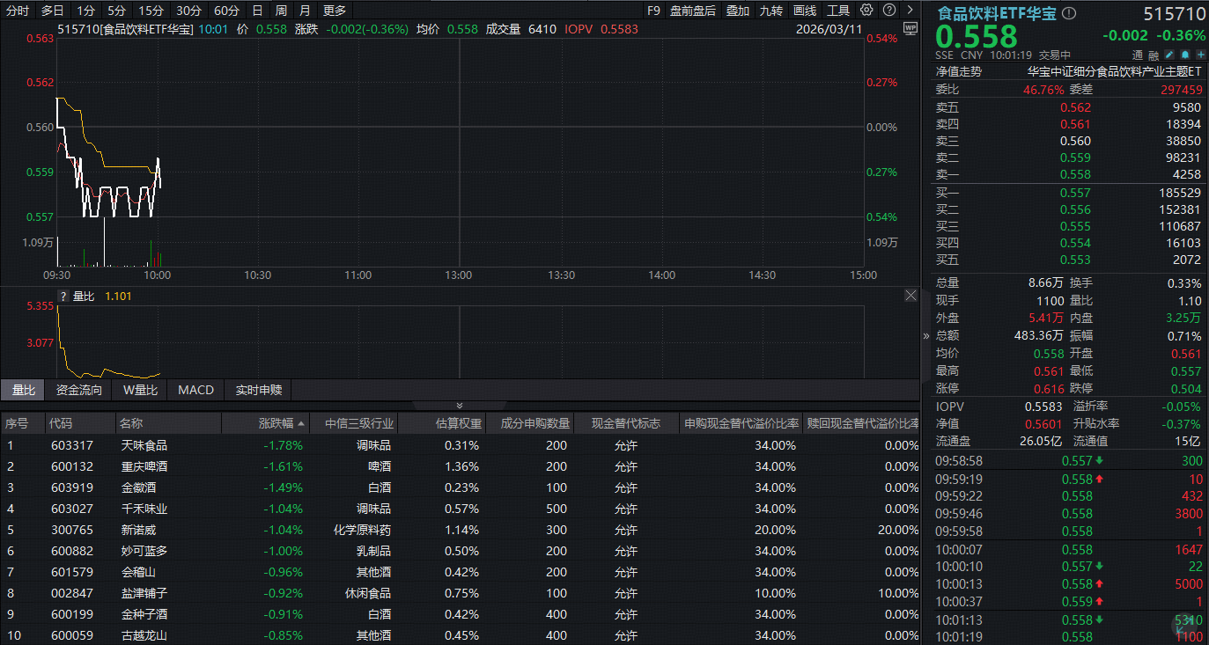Open the 净值走势 link
This screenshot has width=1209, height=645.
[958, 72]
